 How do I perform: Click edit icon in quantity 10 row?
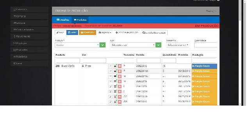(110, 66)
